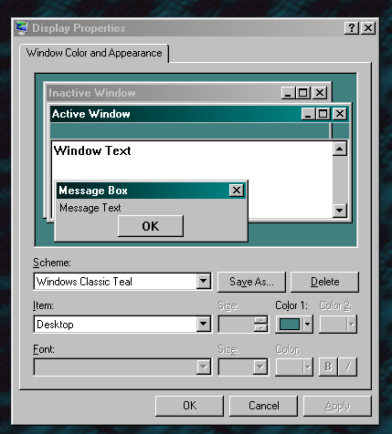The height and width of the screenshot is (434, 392).
Task: Click minimize icon on Active Window preview
Action: [x=308, y=114]
